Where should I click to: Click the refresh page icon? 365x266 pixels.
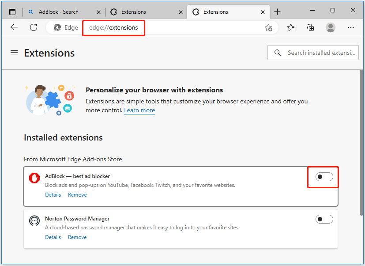coord(34,27)
